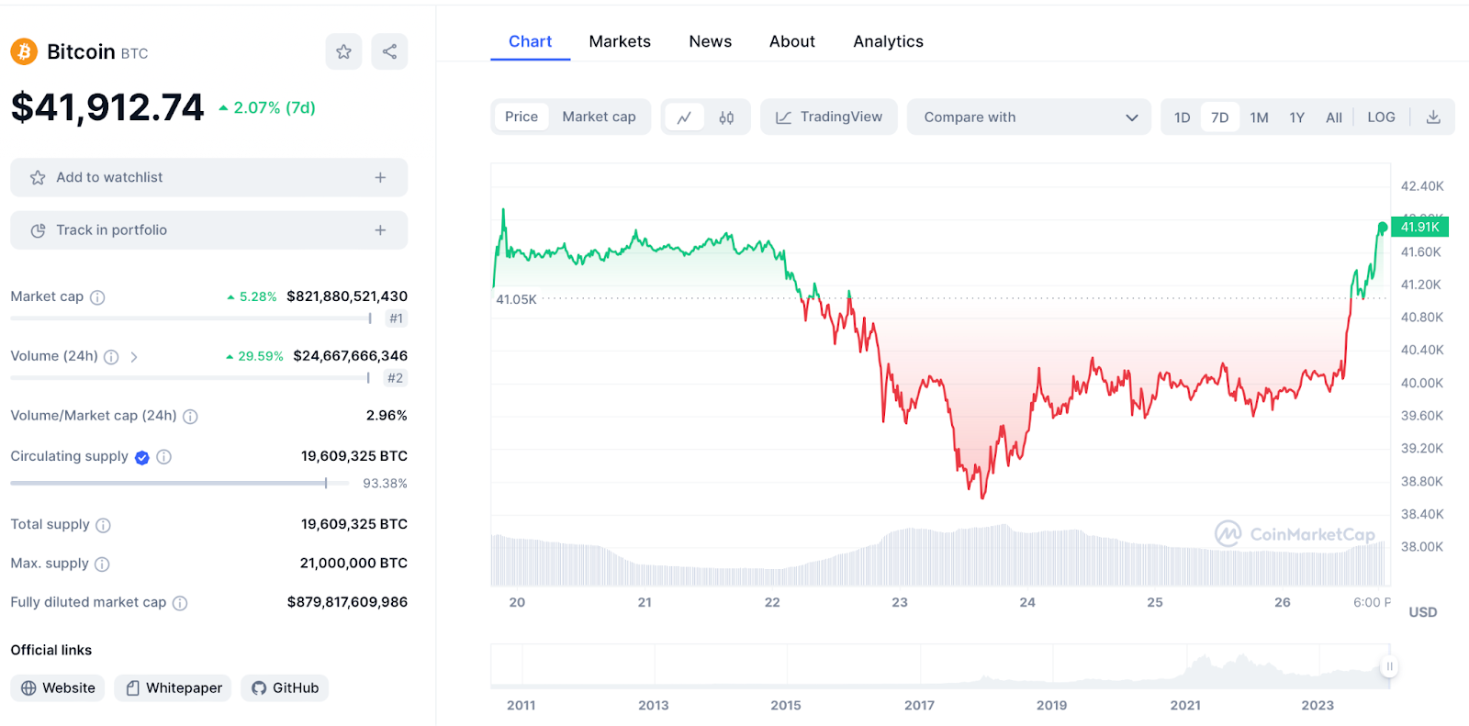Open the News tab

point(710,41)
